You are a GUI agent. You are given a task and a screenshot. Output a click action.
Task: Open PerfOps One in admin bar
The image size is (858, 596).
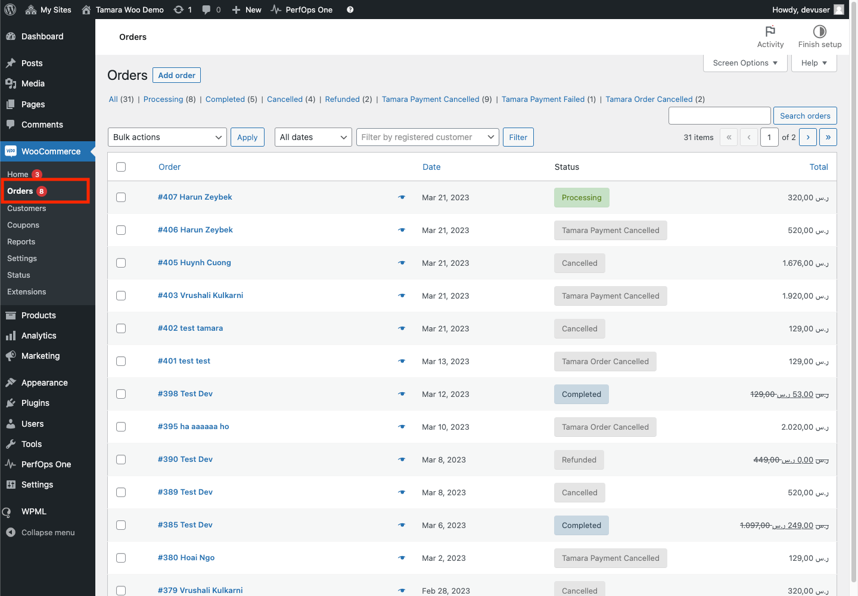click(x=301, y=10)
